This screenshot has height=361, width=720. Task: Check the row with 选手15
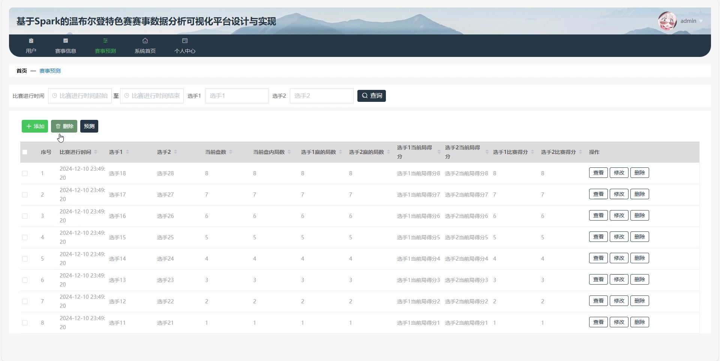tap(25, 237)
